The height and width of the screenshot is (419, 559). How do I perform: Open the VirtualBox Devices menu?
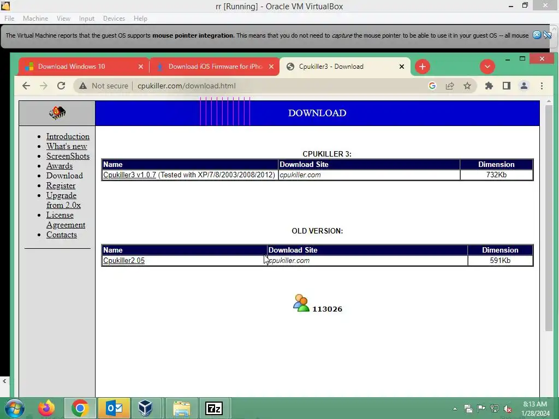(114, 19)
